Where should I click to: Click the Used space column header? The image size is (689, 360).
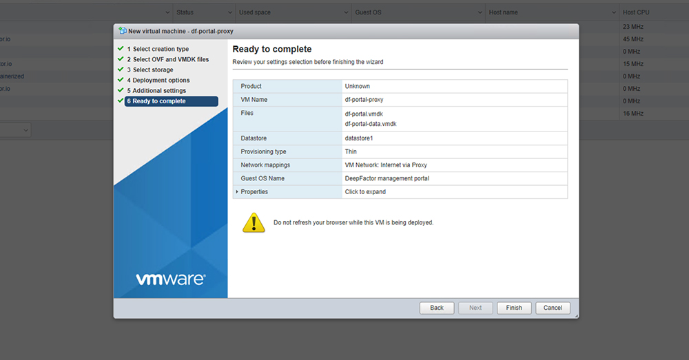[x=255, y=12]
